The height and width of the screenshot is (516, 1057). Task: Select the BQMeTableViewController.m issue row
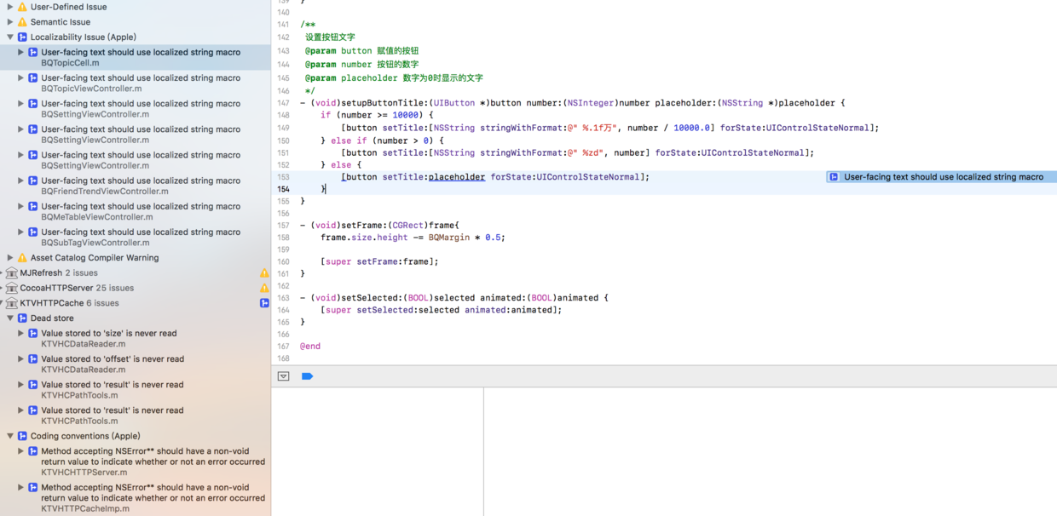pyautogui.click(x=136, y=211)
